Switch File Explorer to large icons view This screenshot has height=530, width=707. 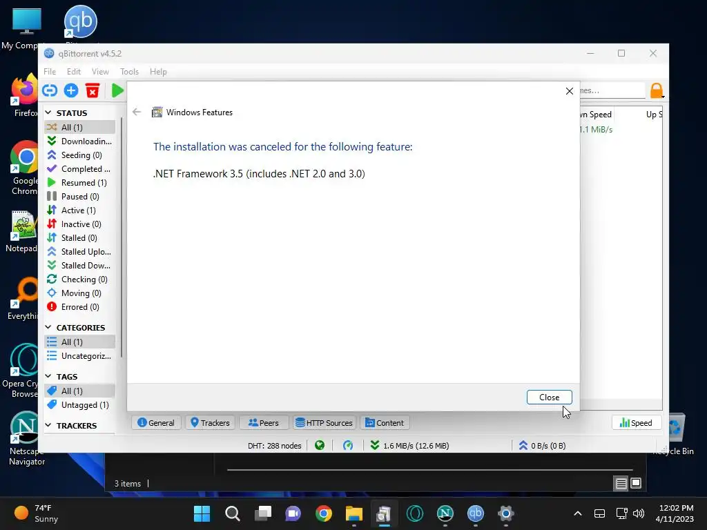(636, 484)
